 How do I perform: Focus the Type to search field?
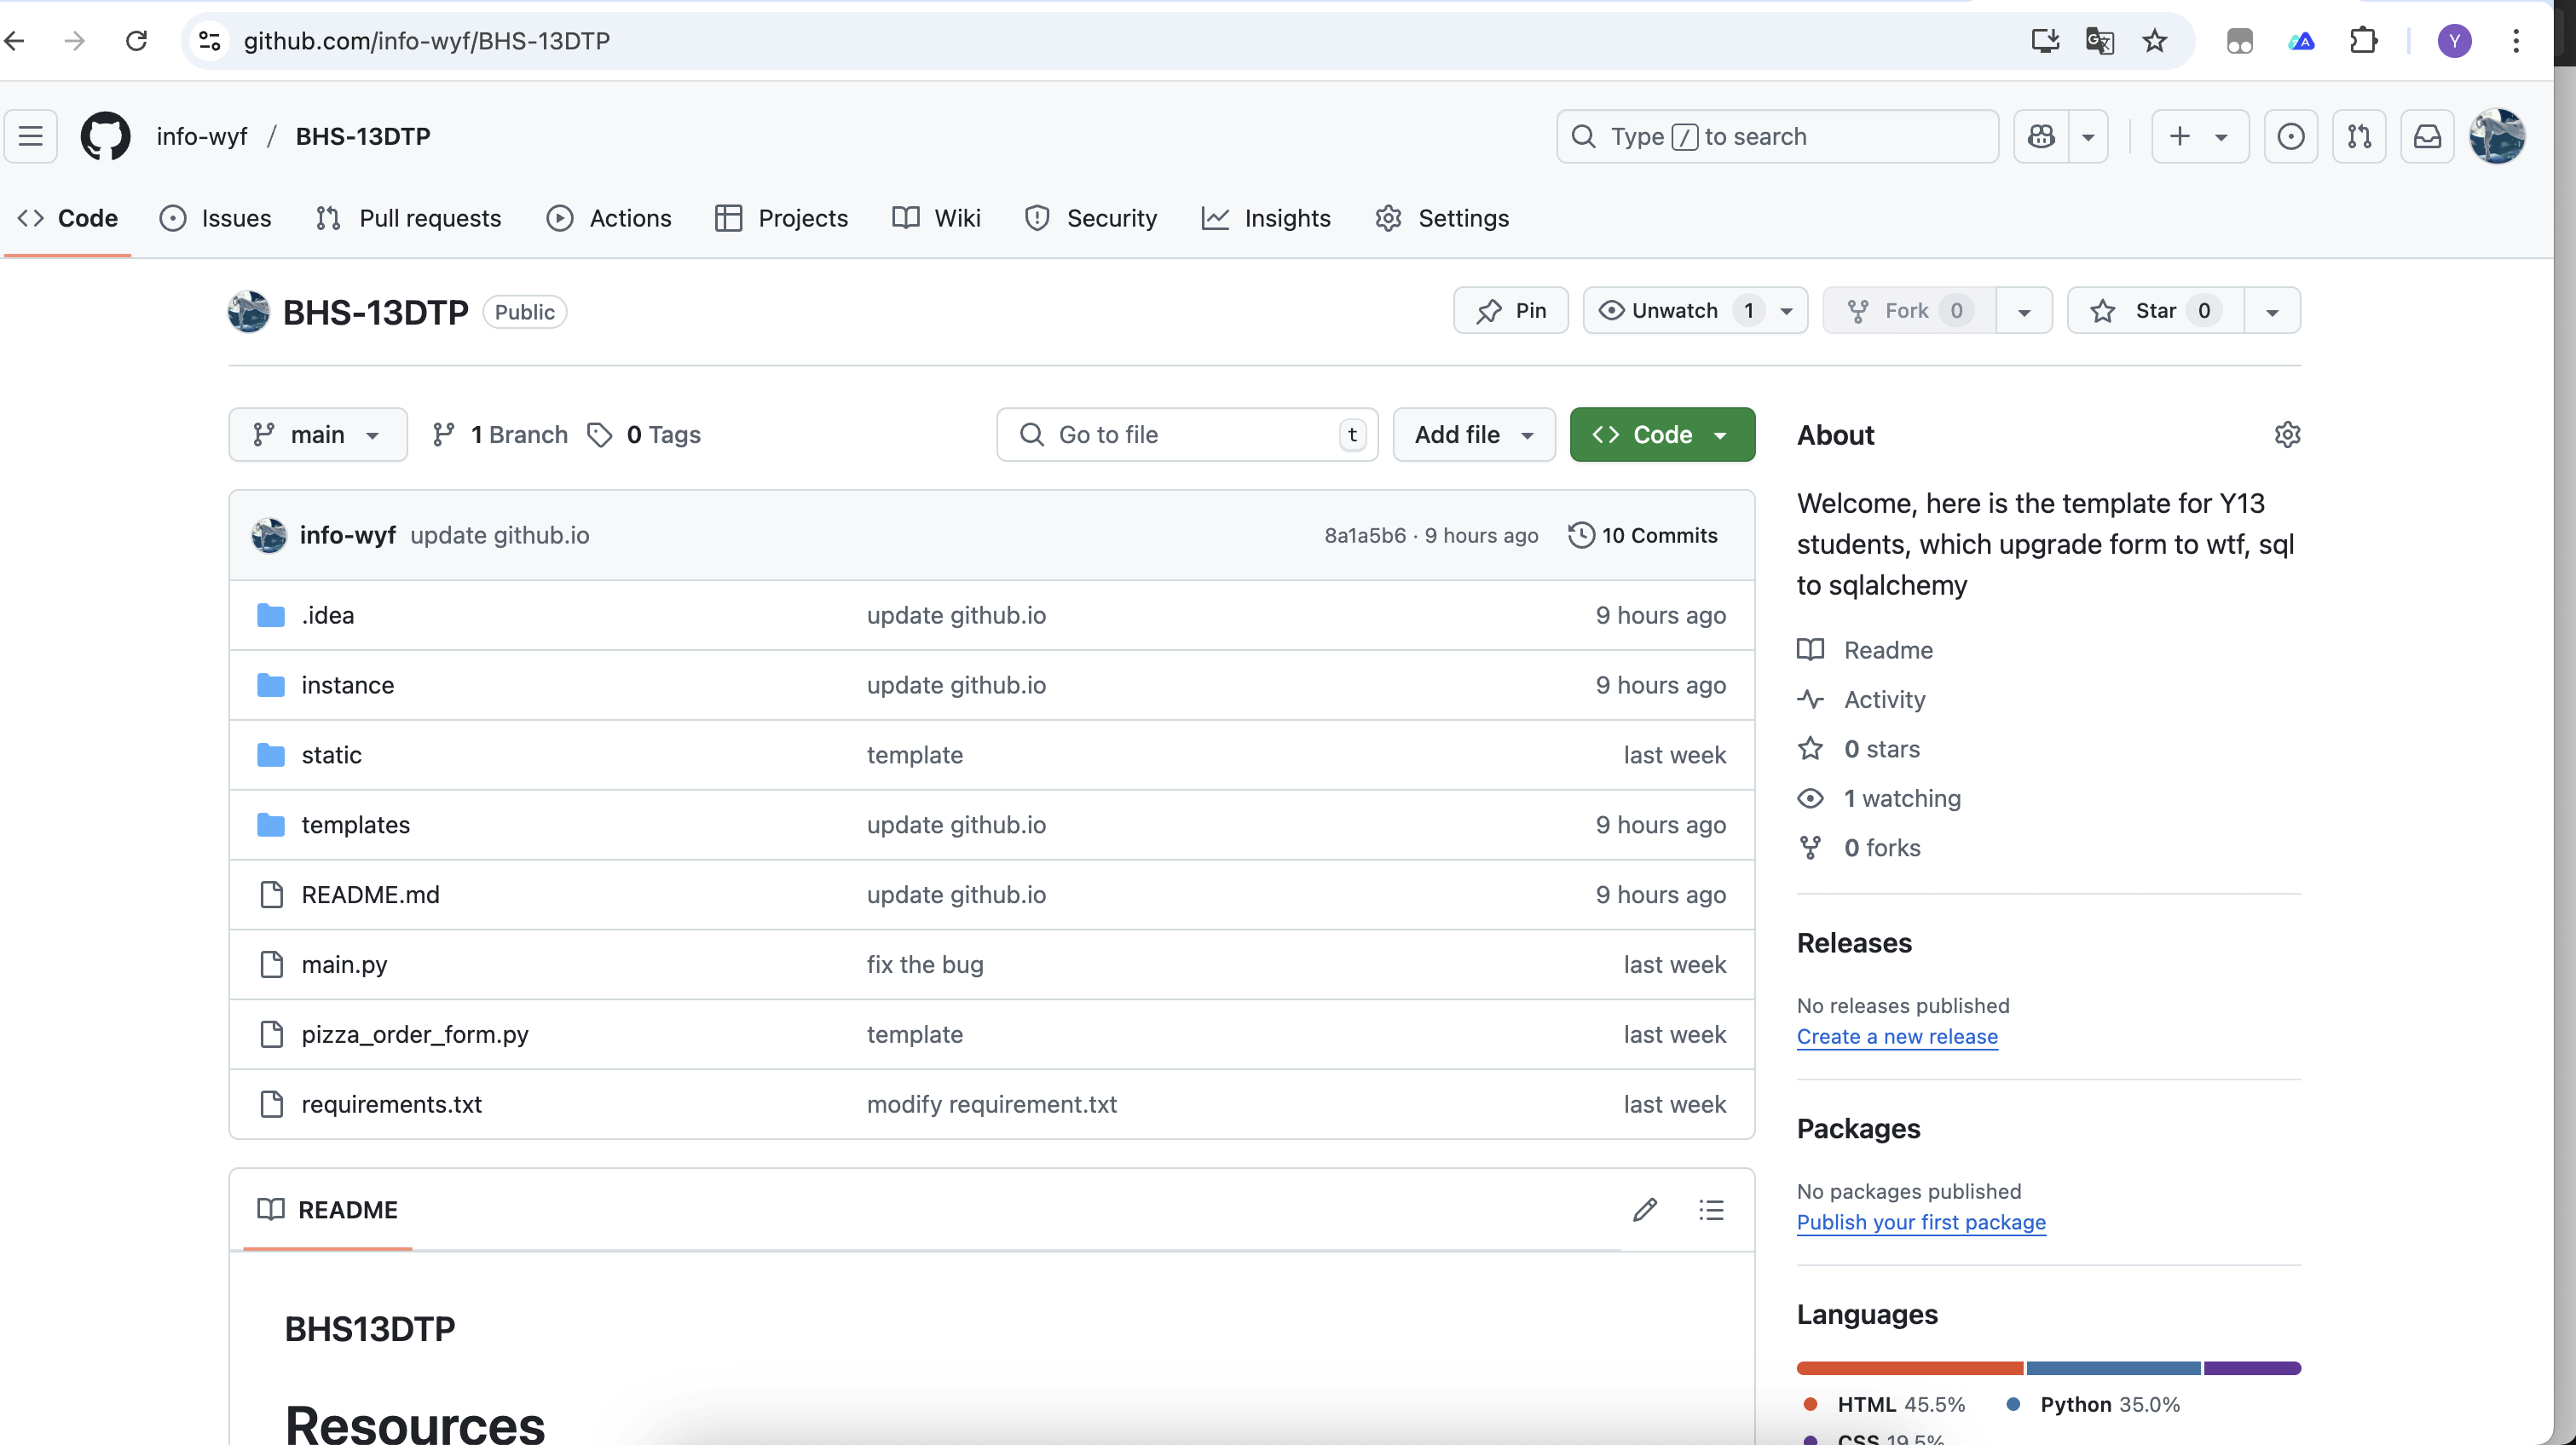(x=1777, y=136)
